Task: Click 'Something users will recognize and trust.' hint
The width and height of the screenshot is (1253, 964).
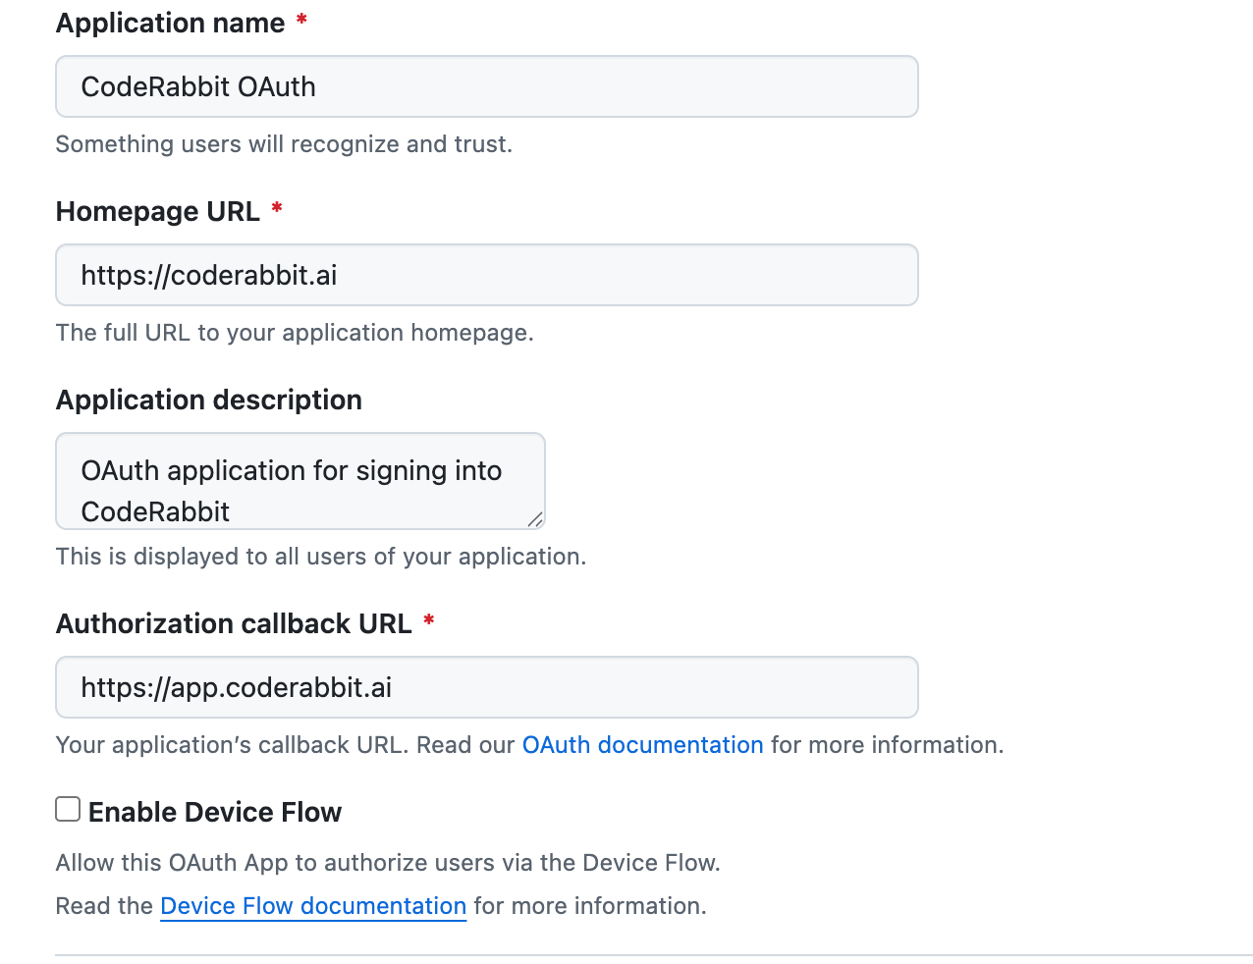Action: point(284,144)
